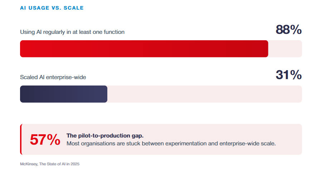Click the sentence about organisations stuck between experimentation
Screen dimensions: 322x171
coord(171,144)
